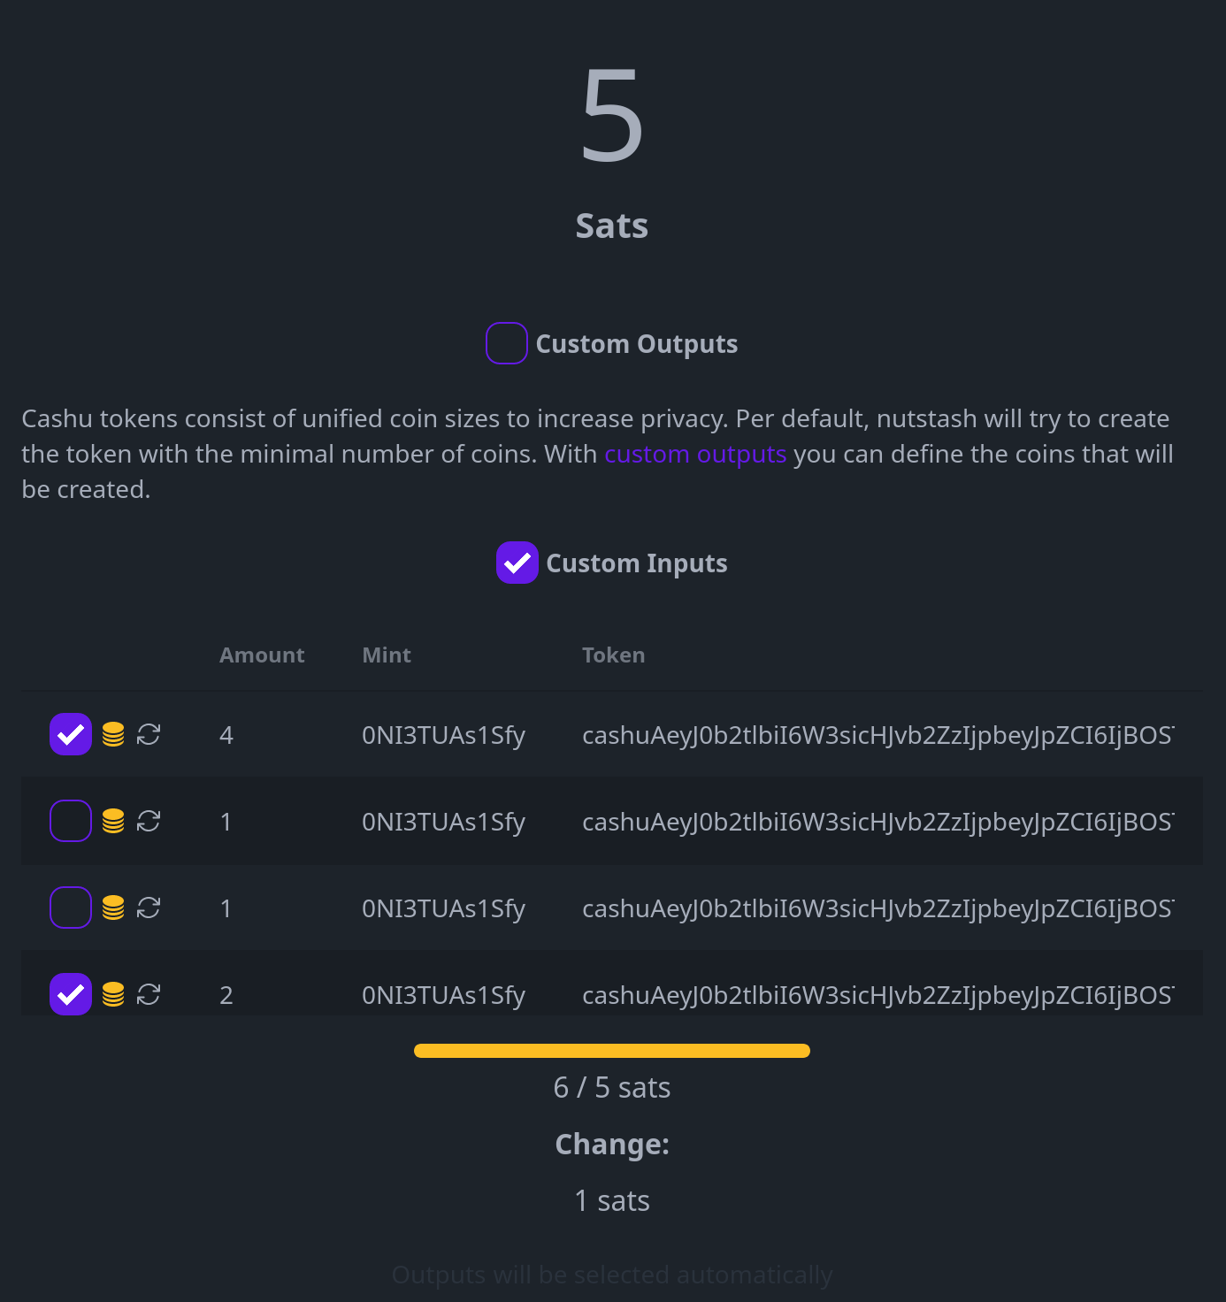Click the coins icon on the first 1-sat row
This screenshot has width=1226, height=1302.
coord(113,821)
